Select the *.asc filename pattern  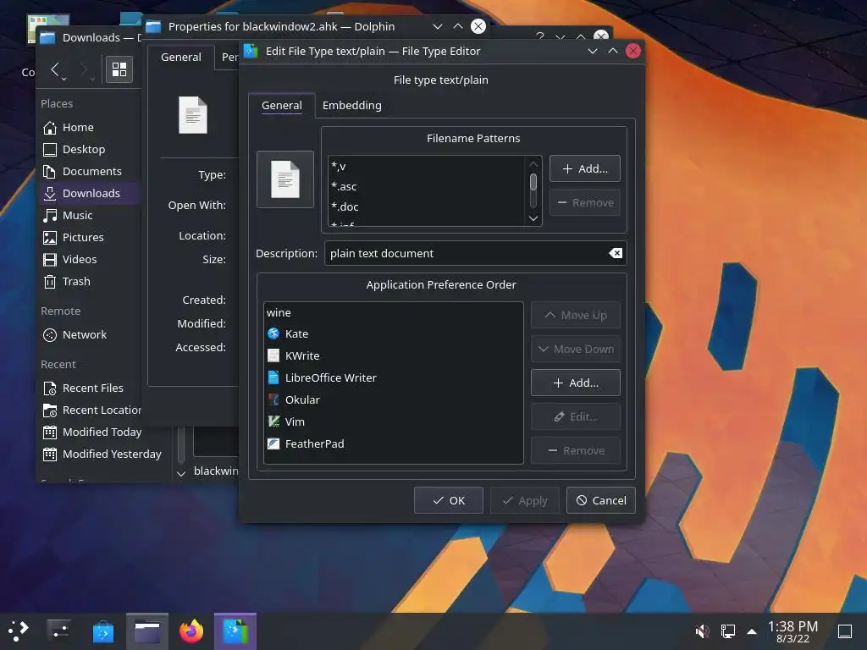point(426,187)
